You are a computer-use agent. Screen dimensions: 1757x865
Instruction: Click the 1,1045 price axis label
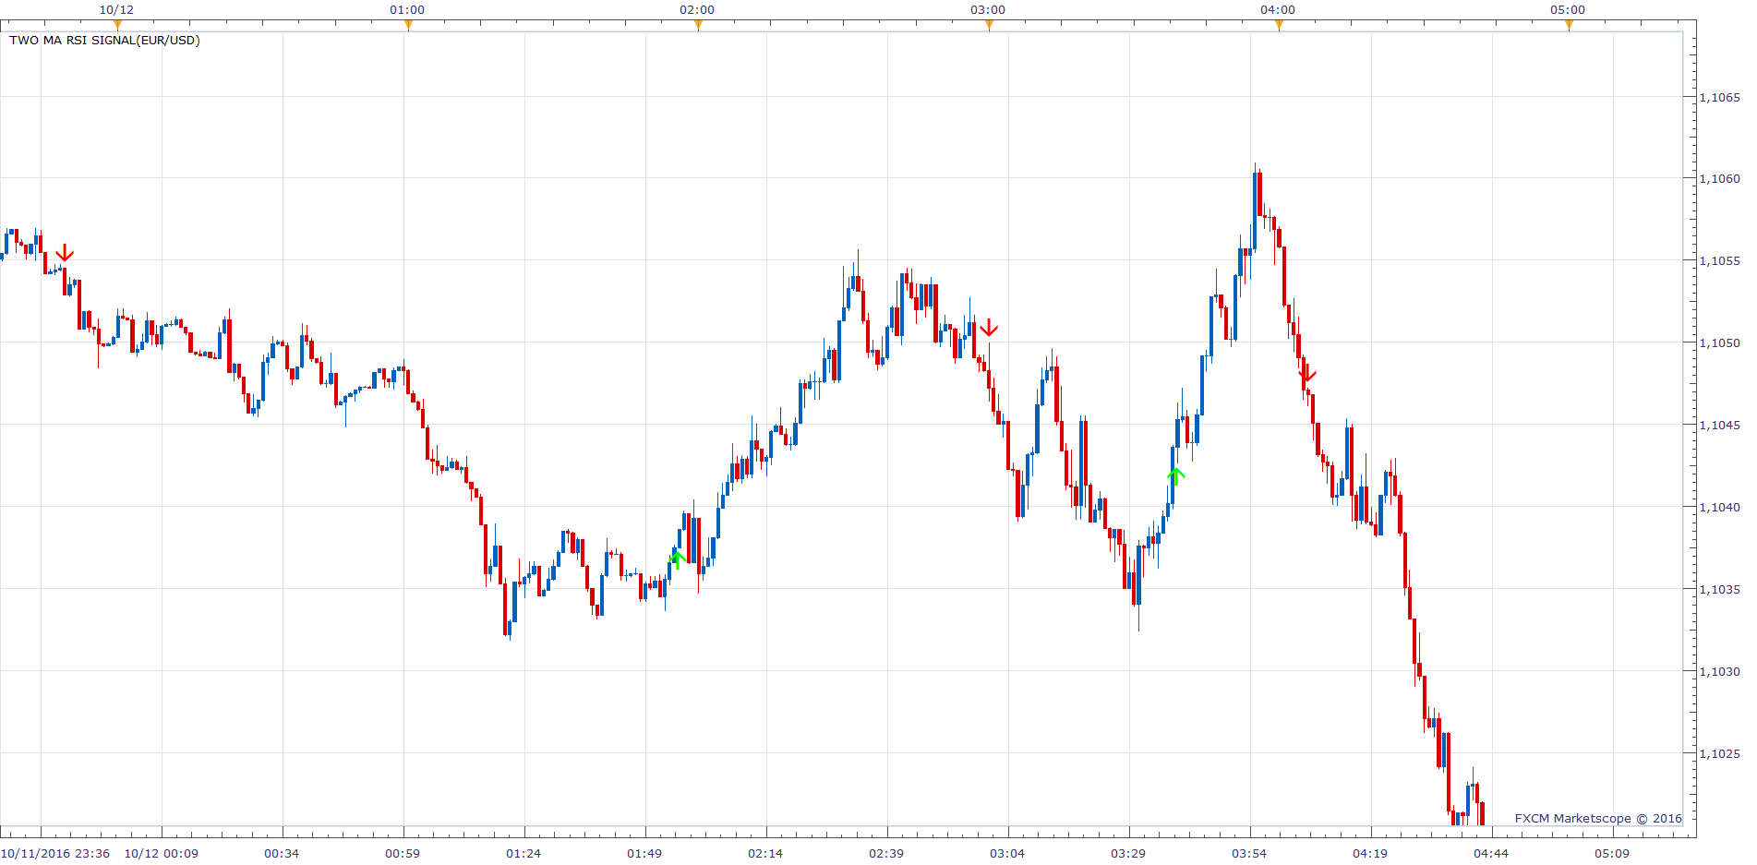(x=1719, y=425)
